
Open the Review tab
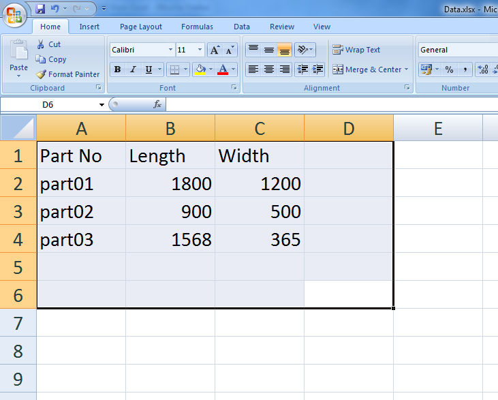pyautogui.click(x=282, y=27)
